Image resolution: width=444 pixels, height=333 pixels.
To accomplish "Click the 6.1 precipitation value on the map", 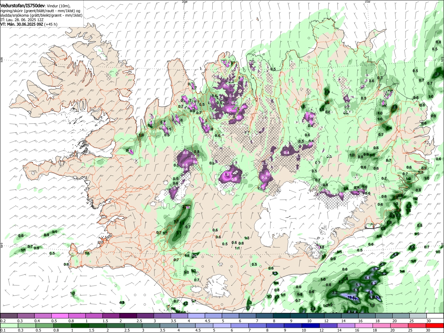I will pyautogui.click(x=368, y=278).
